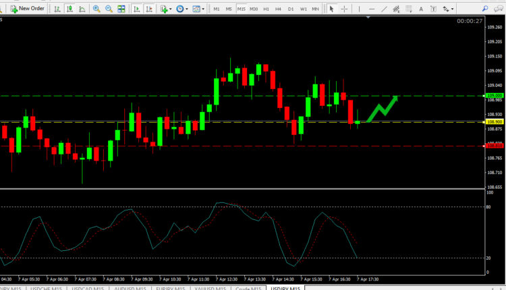
Task: Select the cursor arrow tool
Action: 331,9
